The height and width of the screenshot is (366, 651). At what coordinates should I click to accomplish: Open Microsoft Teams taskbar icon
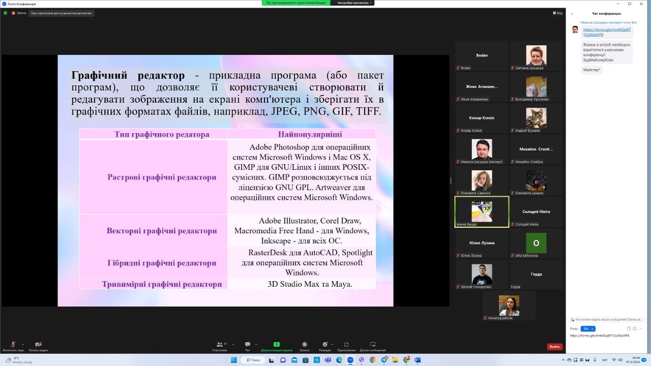327,360
